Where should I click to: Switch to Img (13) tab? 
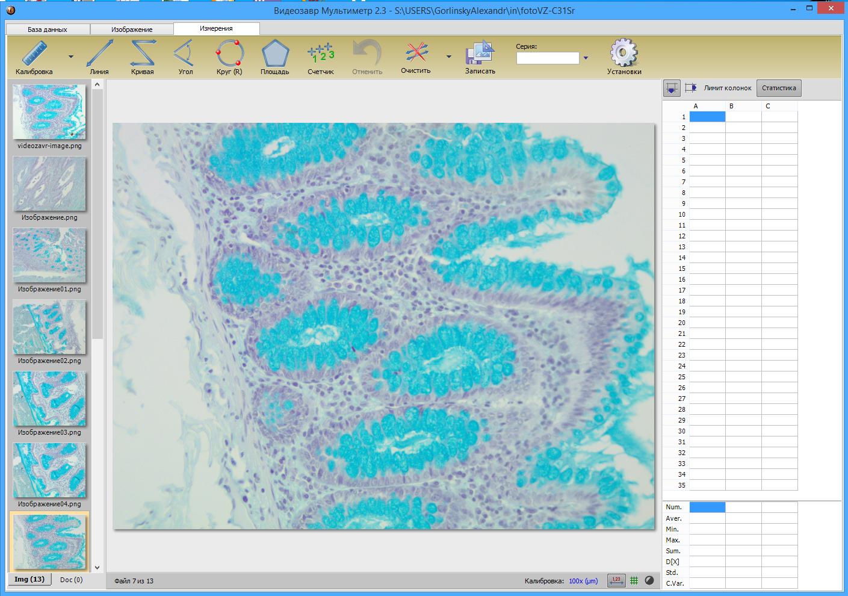[x=29, y=579]
